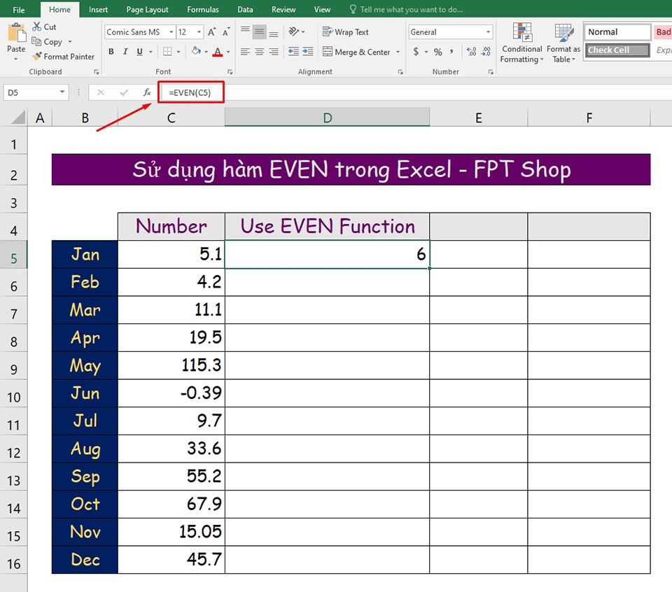Open the font size 12 dropdown

coord(199,31)
